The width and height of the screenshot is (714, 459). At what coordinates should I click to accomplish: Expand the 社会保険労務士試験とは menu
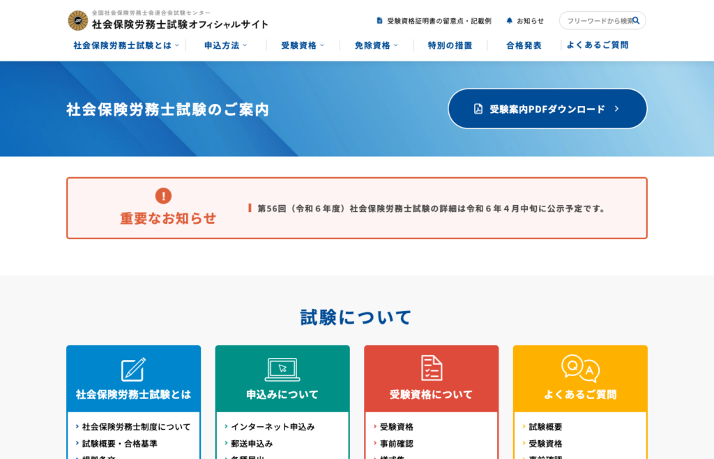pyautogui.click(x=126, y=45)
